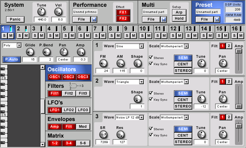
Task: Click the Panic button
Action: 15,19
